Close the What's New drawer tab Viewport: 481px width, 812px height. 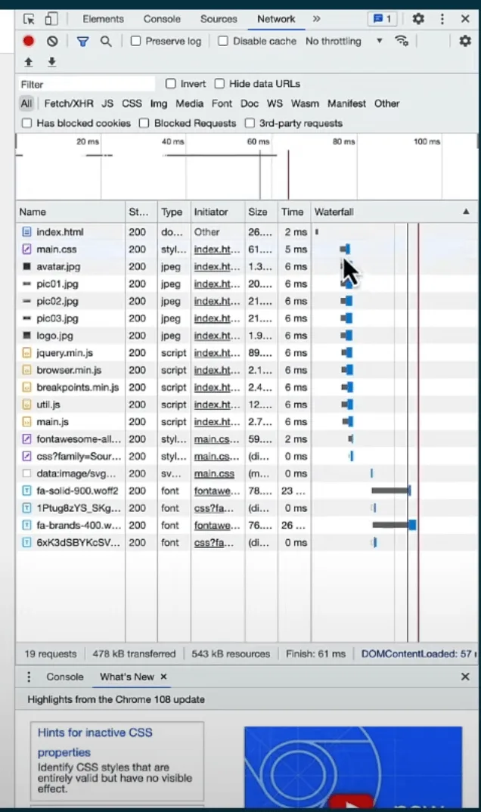[163, 677]
